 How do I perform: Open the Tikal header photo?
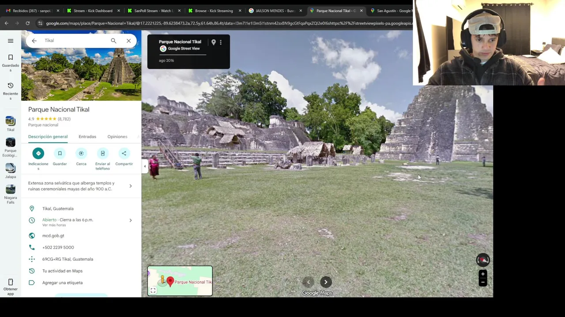pos(81,66)
